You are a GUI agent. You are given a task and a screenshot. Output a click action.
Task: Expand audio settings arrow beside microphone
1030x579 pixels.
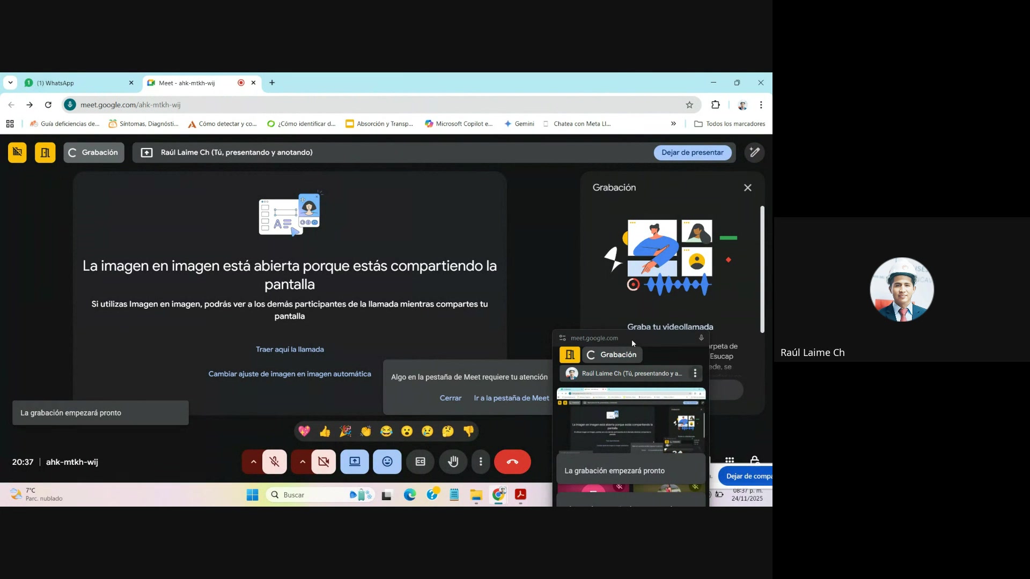[x=253, y=462]
